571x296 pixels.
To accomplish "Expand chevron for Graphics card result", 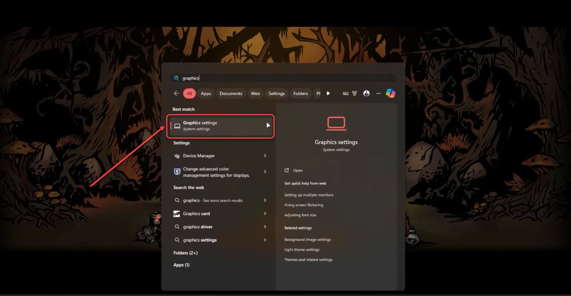I will click(265, 214).
